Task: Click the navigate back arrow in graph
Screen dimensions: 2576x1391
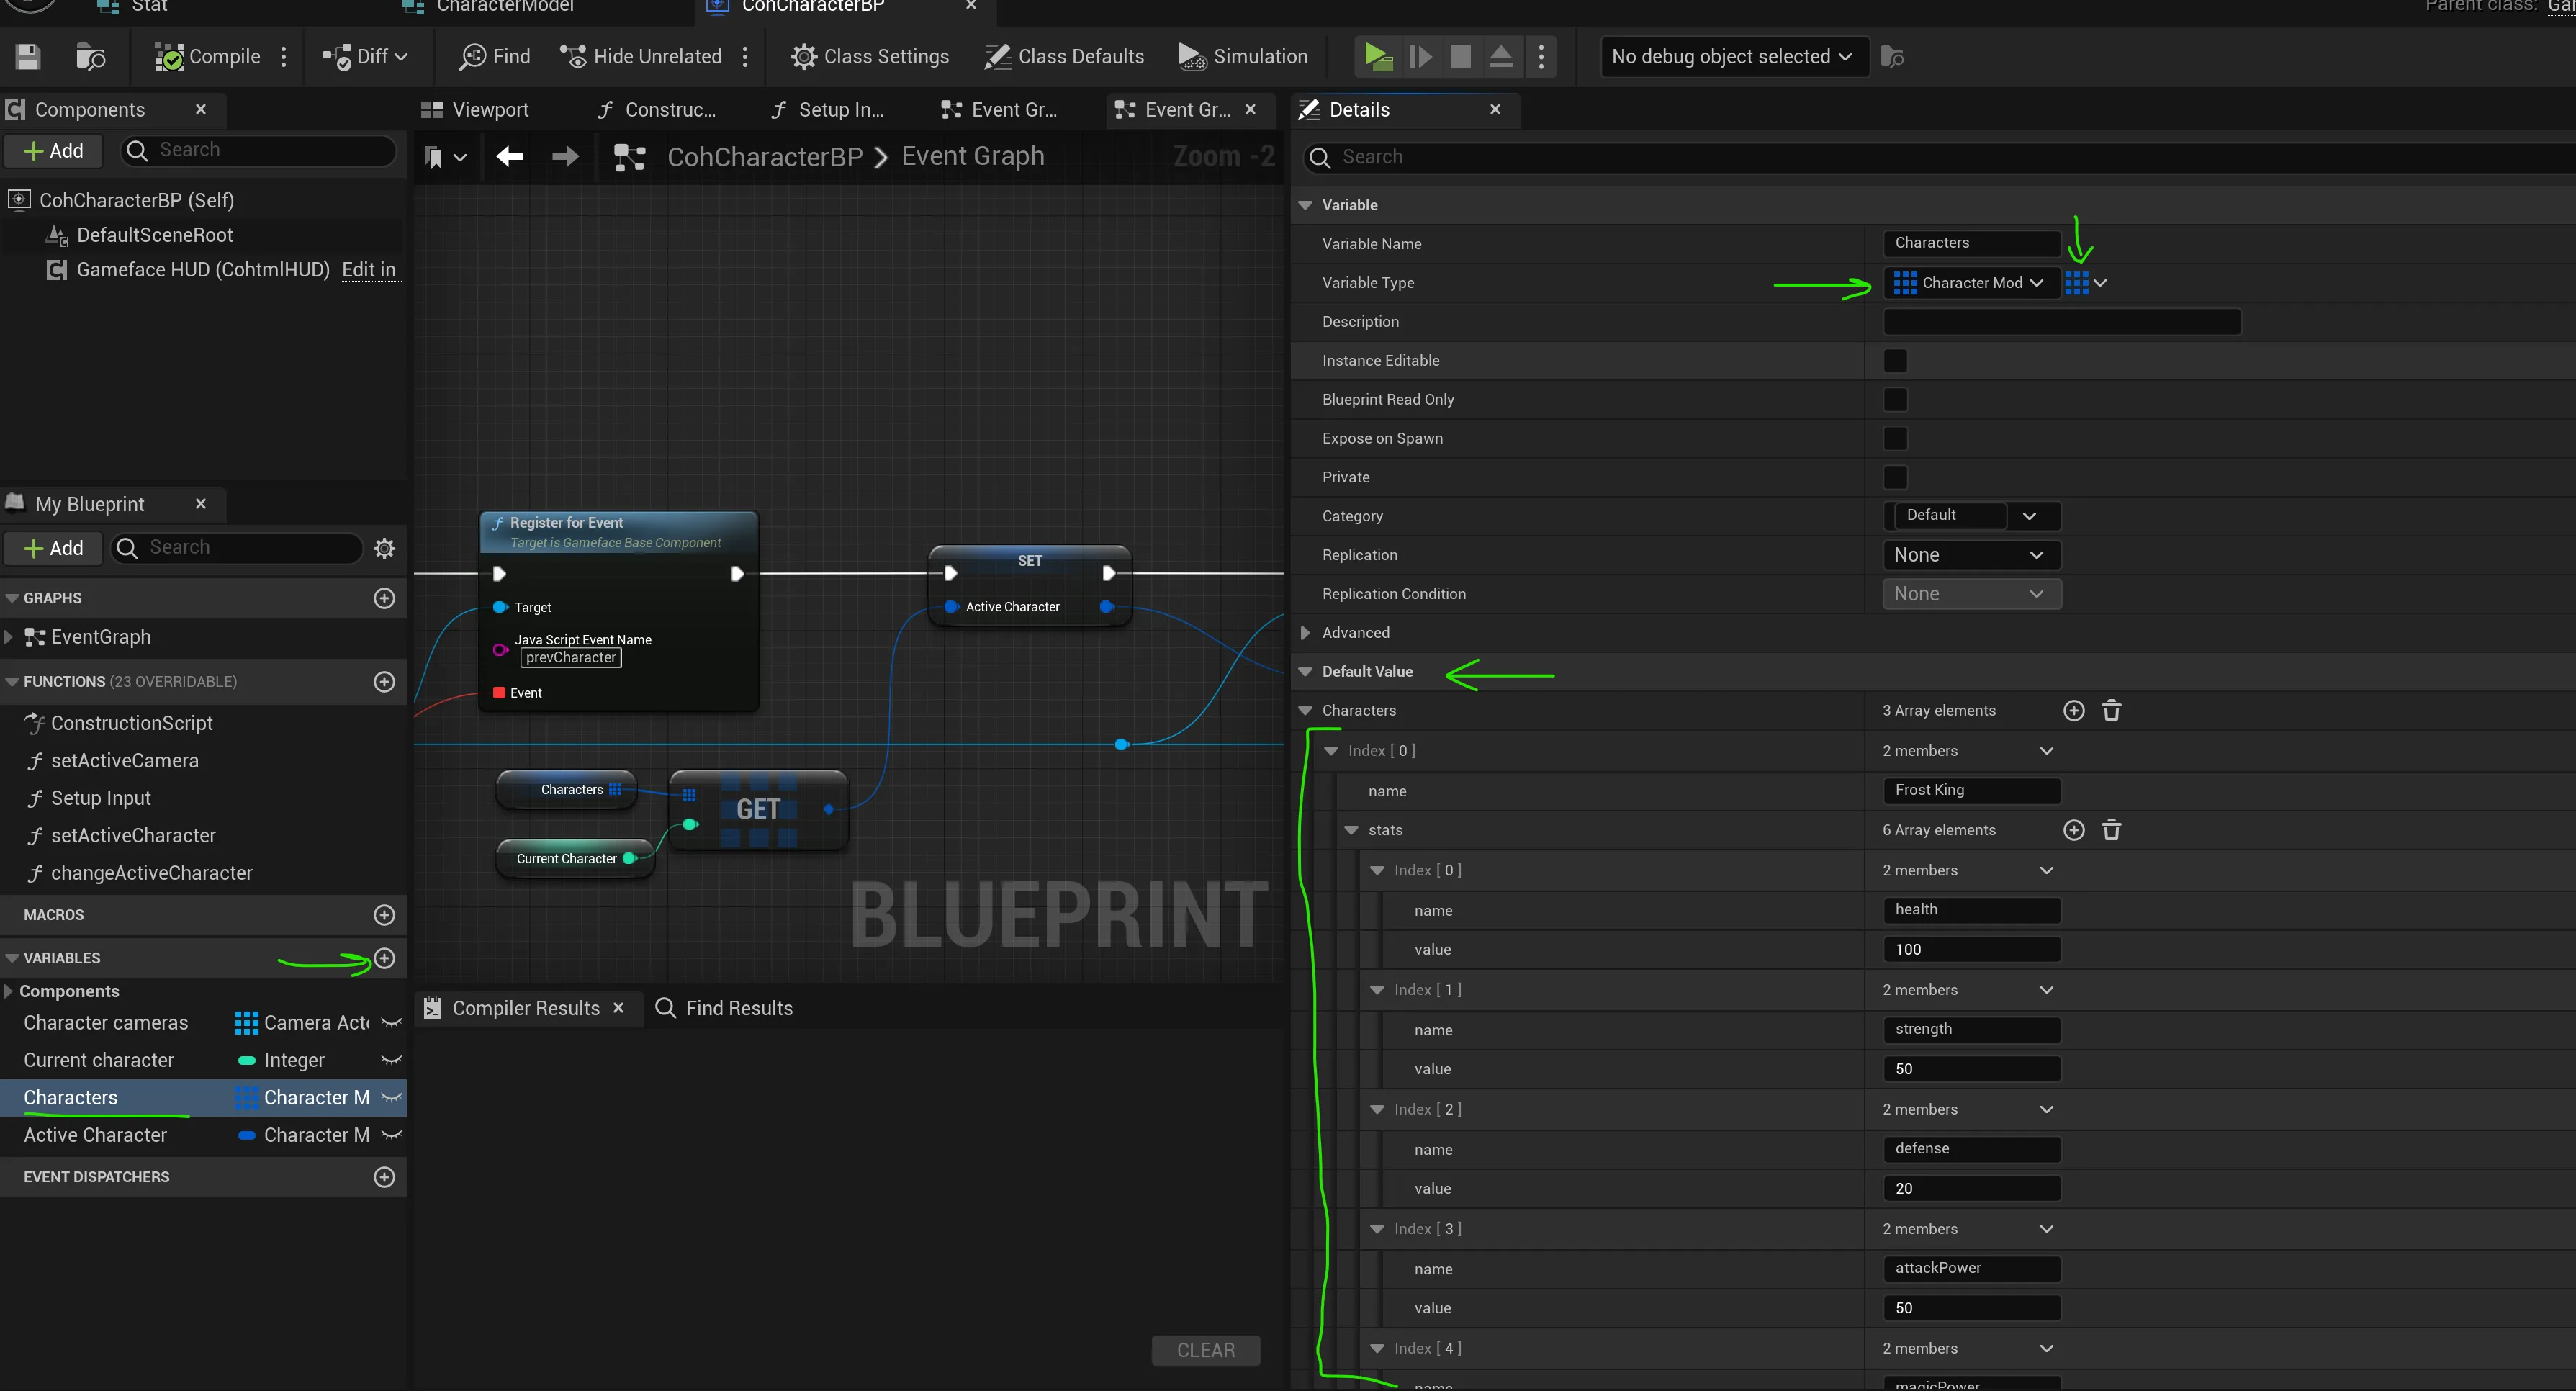Action: tap(510, 156)
